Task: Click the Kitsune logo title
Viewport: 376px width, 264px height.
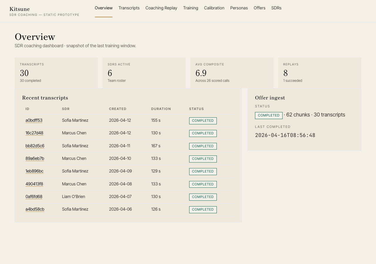Action: coord(20,9)
